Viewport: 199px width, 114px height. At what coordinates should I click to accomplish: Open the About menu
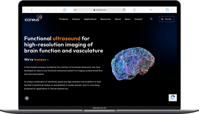coord(118,19)
